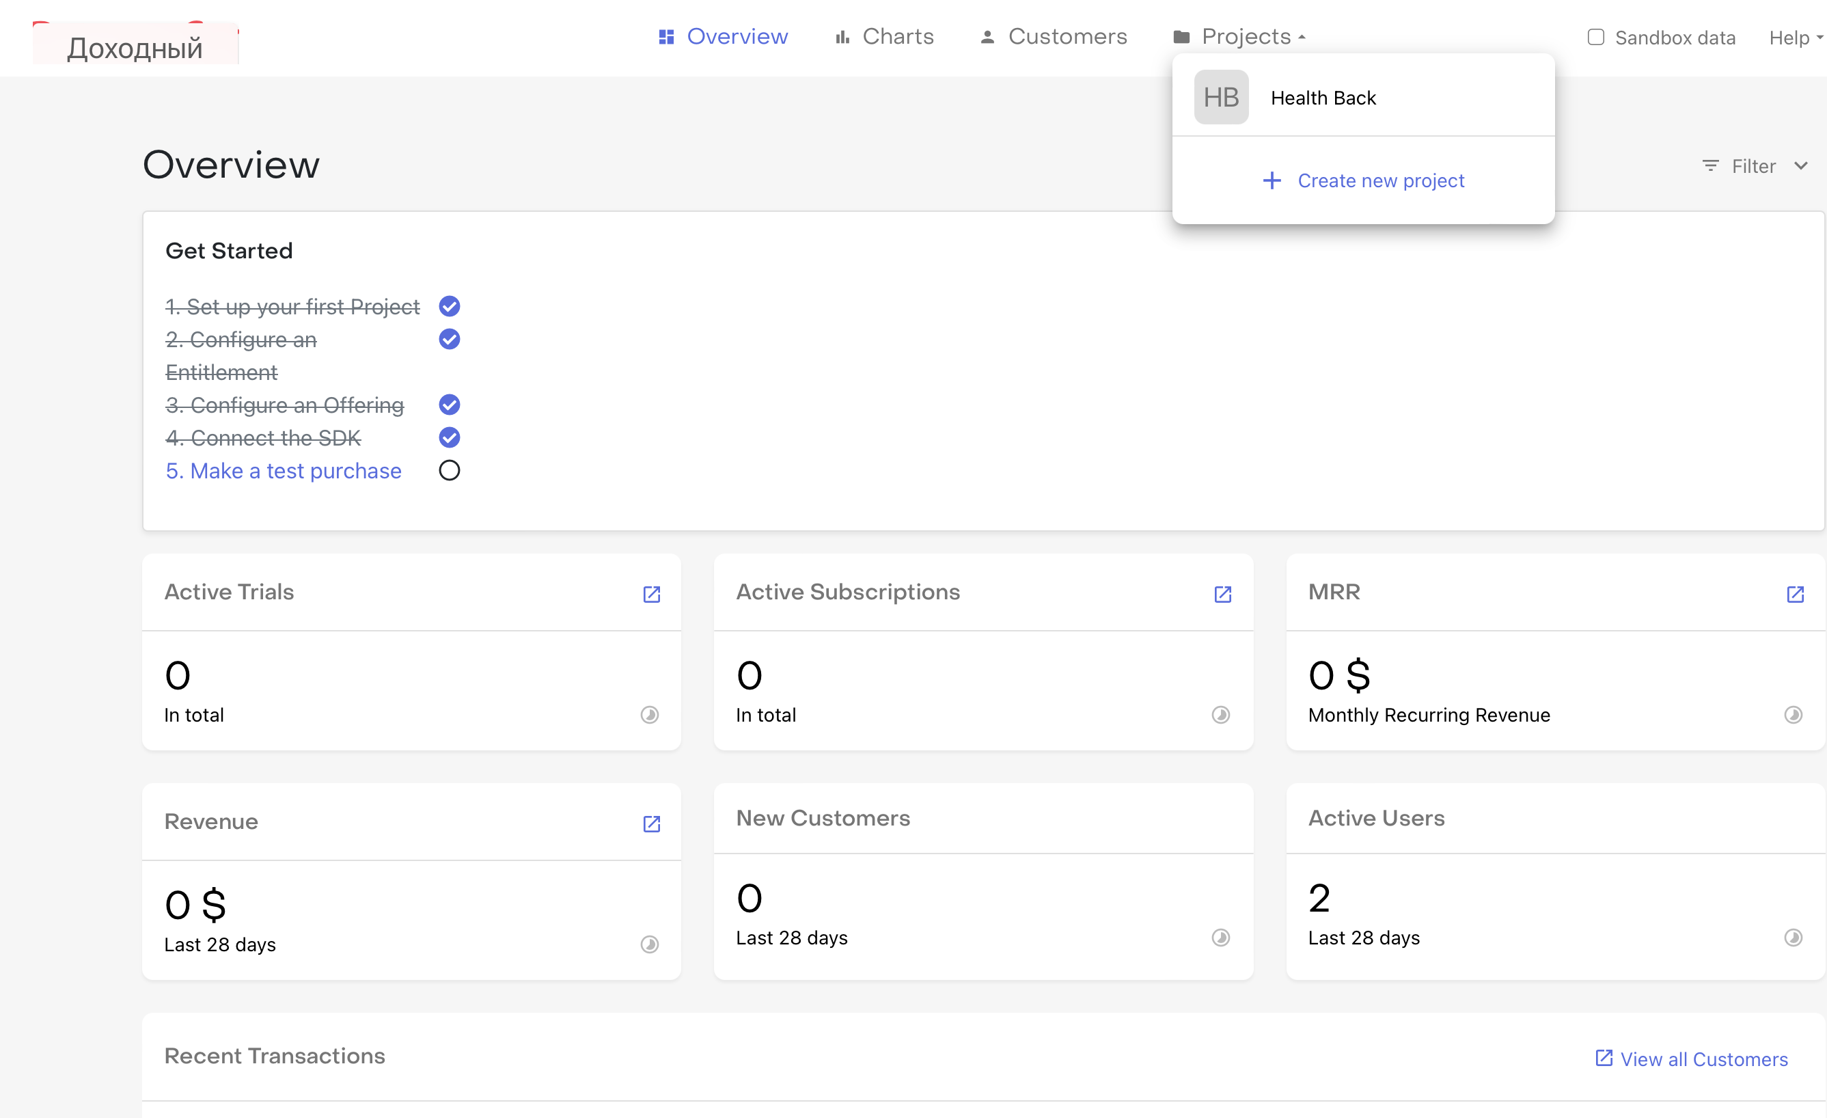The image size is (1827, 1118).
Task: Select the Health Back project
Action: click(1363, 97)
